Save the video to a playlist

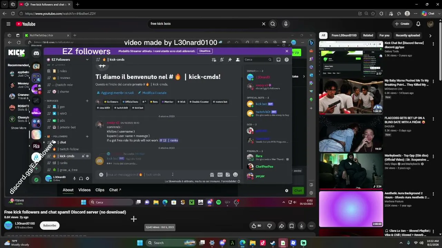[291, 226]
